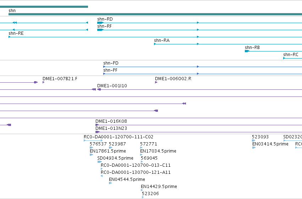Select the DME1-016K08 label

point(111,121)
